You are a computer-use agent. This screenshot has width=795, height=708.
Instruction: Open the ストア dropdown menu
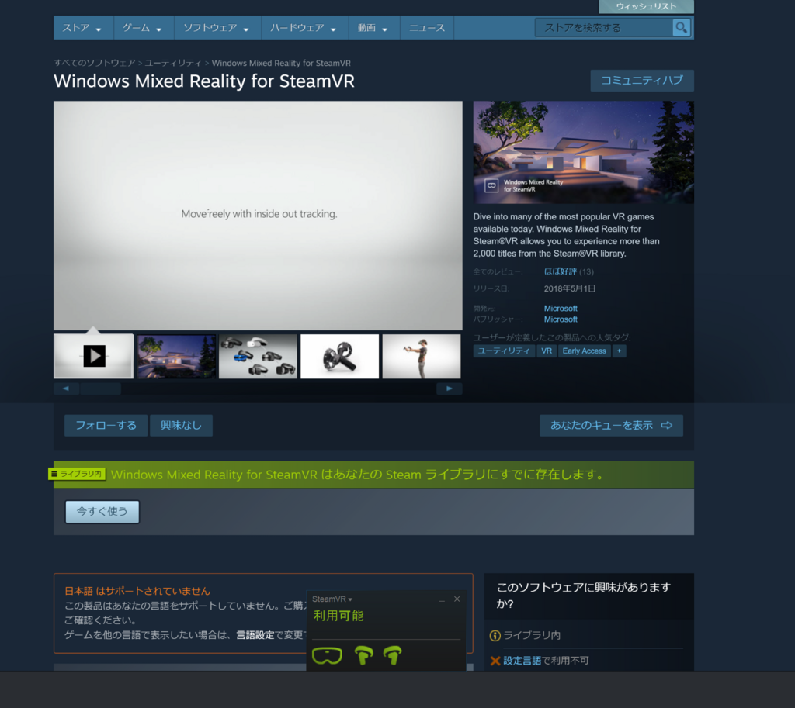point(82,28)
